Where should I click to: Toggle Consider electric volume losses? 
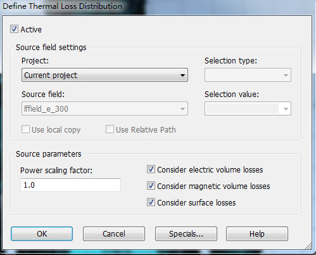click(x=151, y=169)
